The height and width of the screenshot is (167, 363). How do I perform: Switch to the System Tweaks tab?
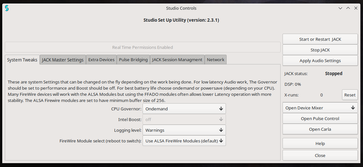coord(22,60)
